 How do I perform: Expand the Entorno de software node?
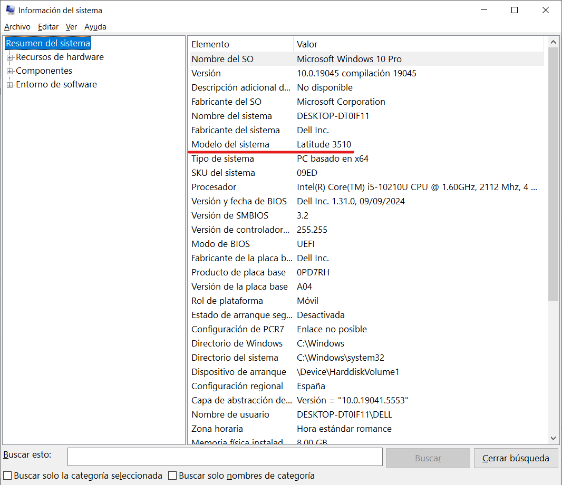coord(9,85)
